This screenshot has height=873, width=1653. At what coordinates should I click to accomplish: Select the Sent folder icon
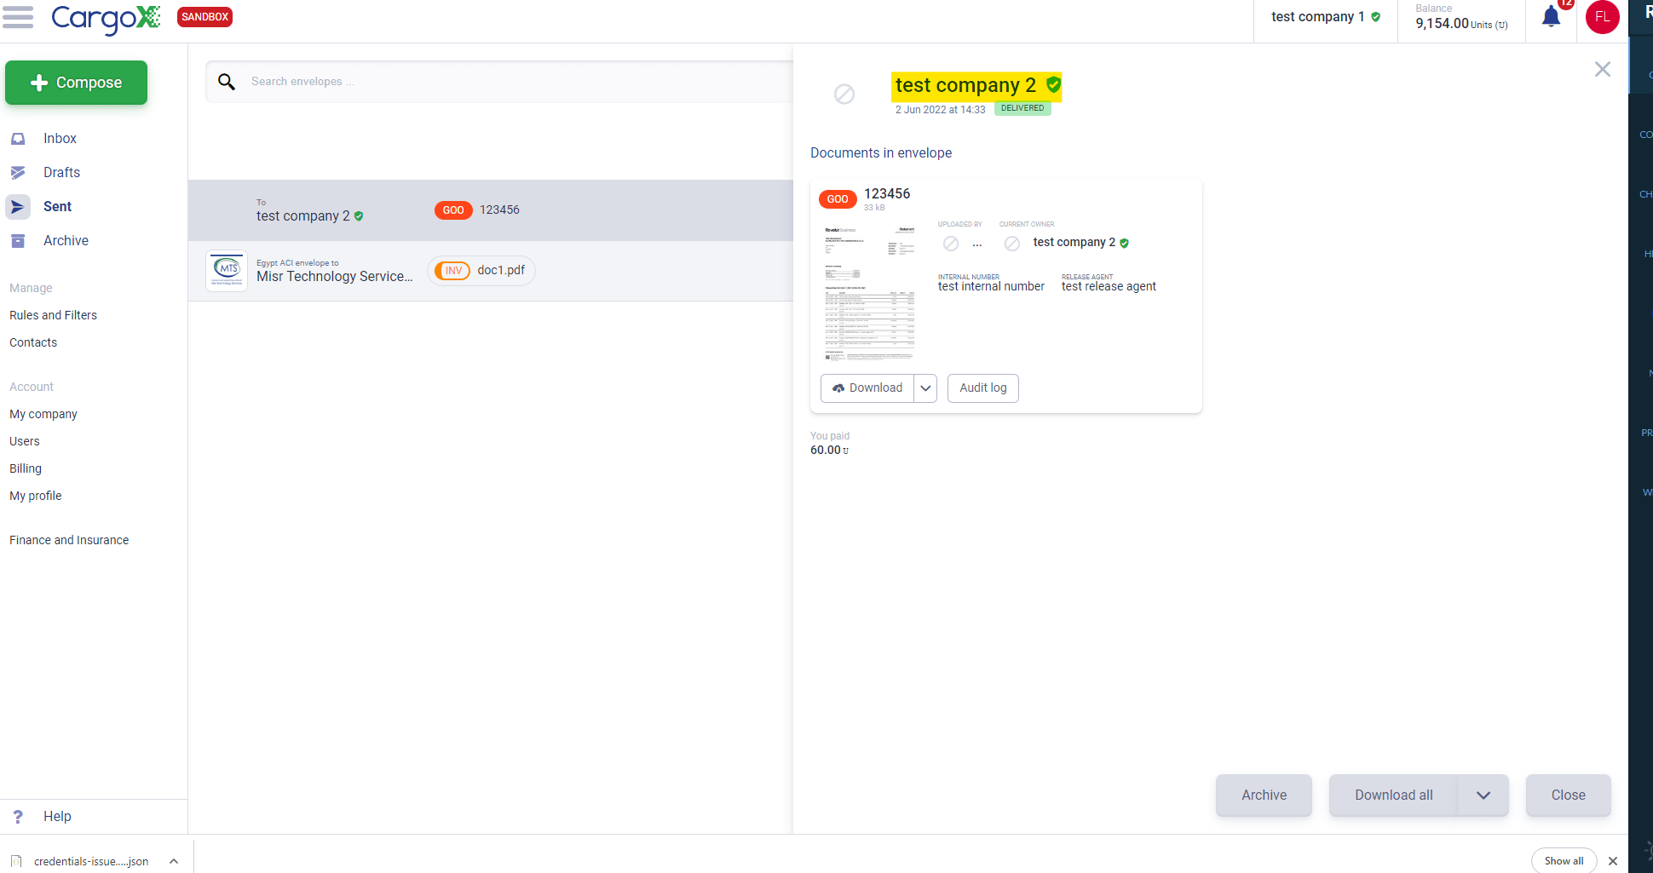tap(18, 206)
